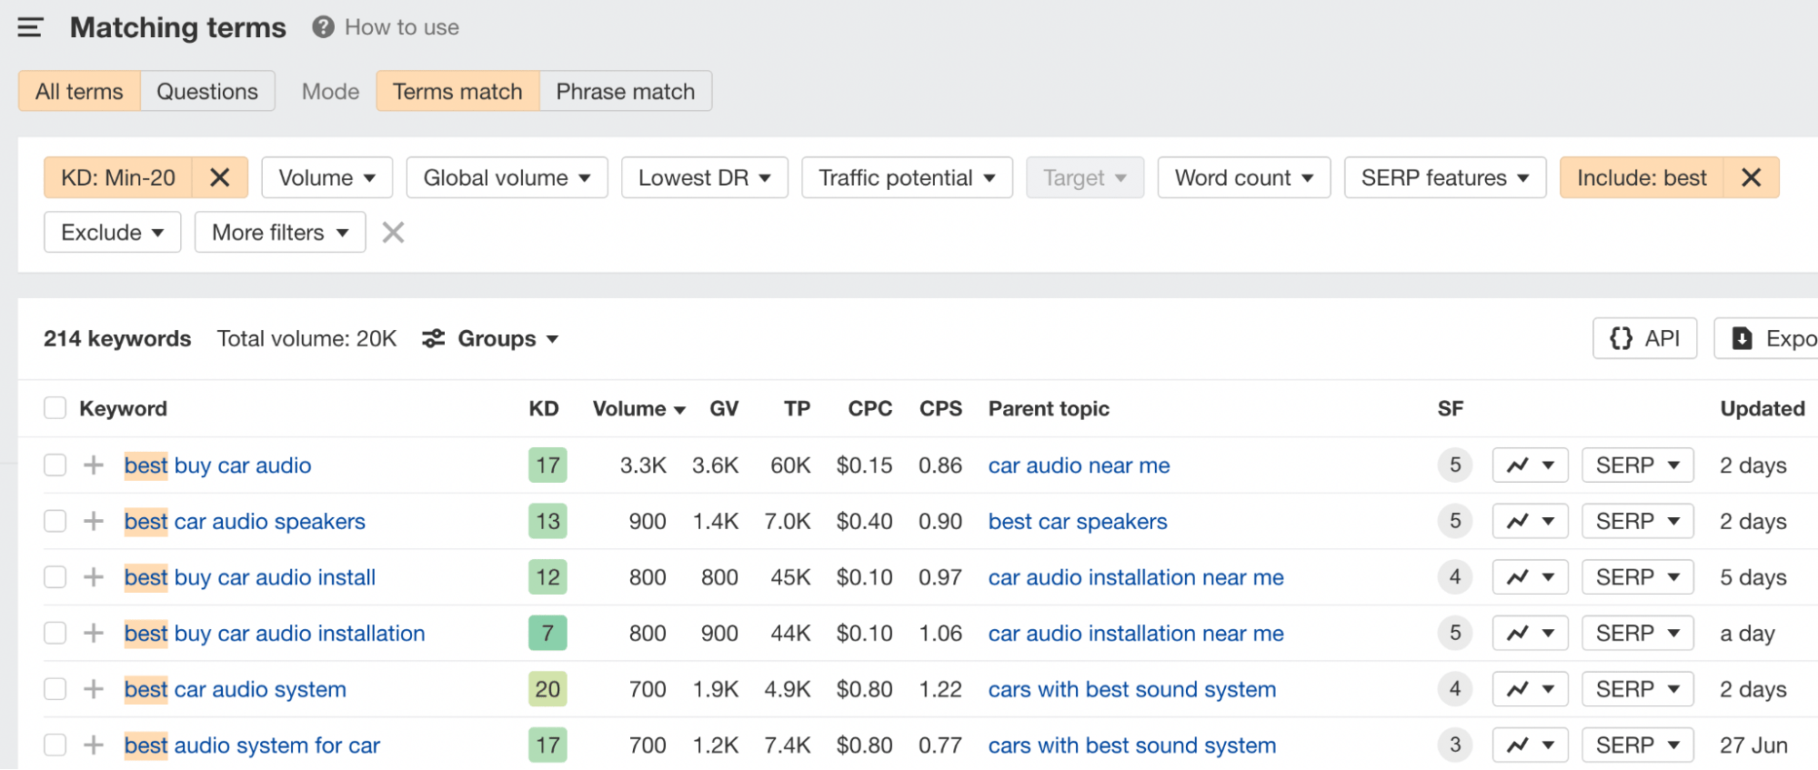Open the Global volume filter dropdown
Image resolution: width=1818 pixels, height=770 pixels.
[x=507, y=177]
